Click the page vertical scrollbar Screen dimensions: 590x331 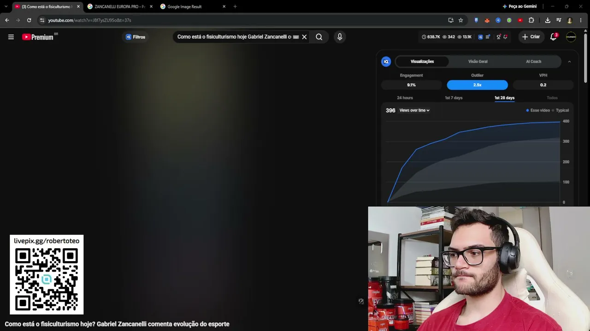click(586, 57)
